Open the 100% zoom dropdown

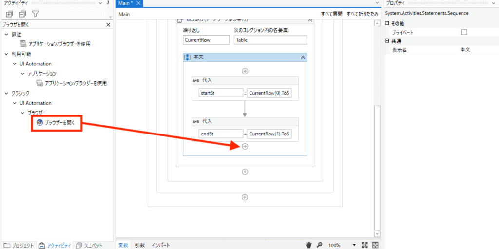click(354, 245)
